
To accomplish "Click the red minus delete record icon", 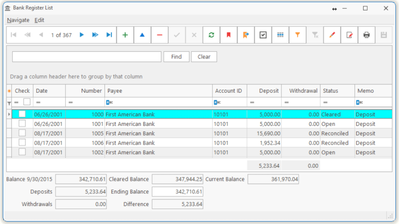I will click(159, 35).
